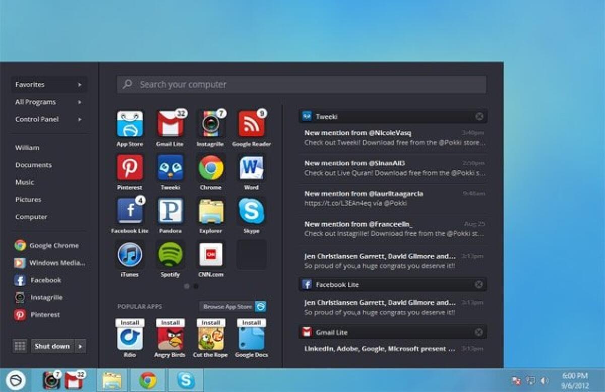605x392 pixels.
Task: Click the Search your computer field
Action: (x=301, y=84)
